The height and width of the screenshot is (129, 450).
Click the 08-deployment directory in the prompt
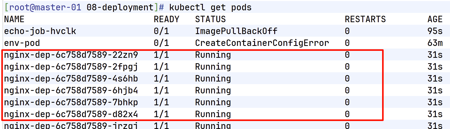point(120,7)
